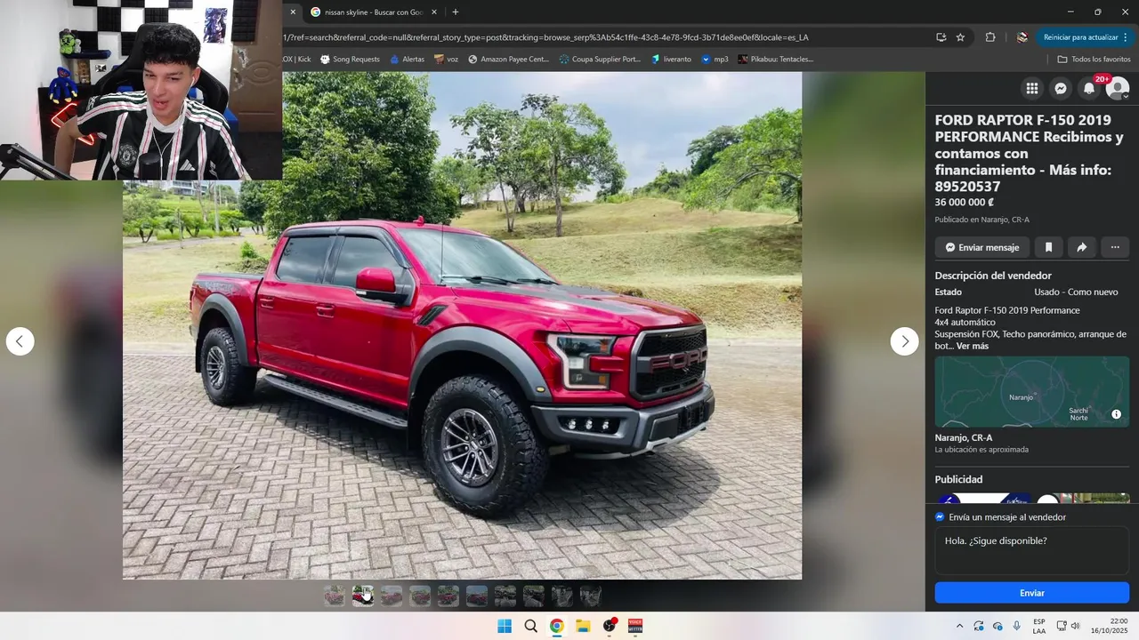
Task: Open Windows taskbar search
Action: coord(530,626)
